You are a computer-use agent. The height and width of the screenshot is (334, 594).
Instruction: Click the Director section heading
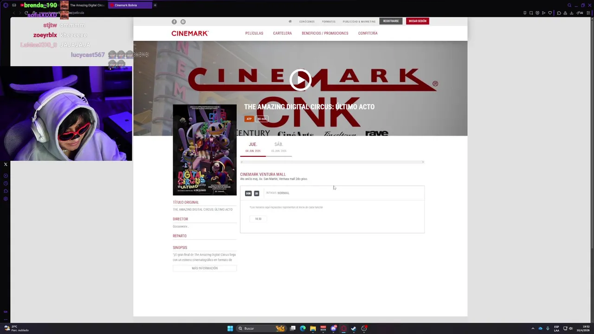(181, 219)
